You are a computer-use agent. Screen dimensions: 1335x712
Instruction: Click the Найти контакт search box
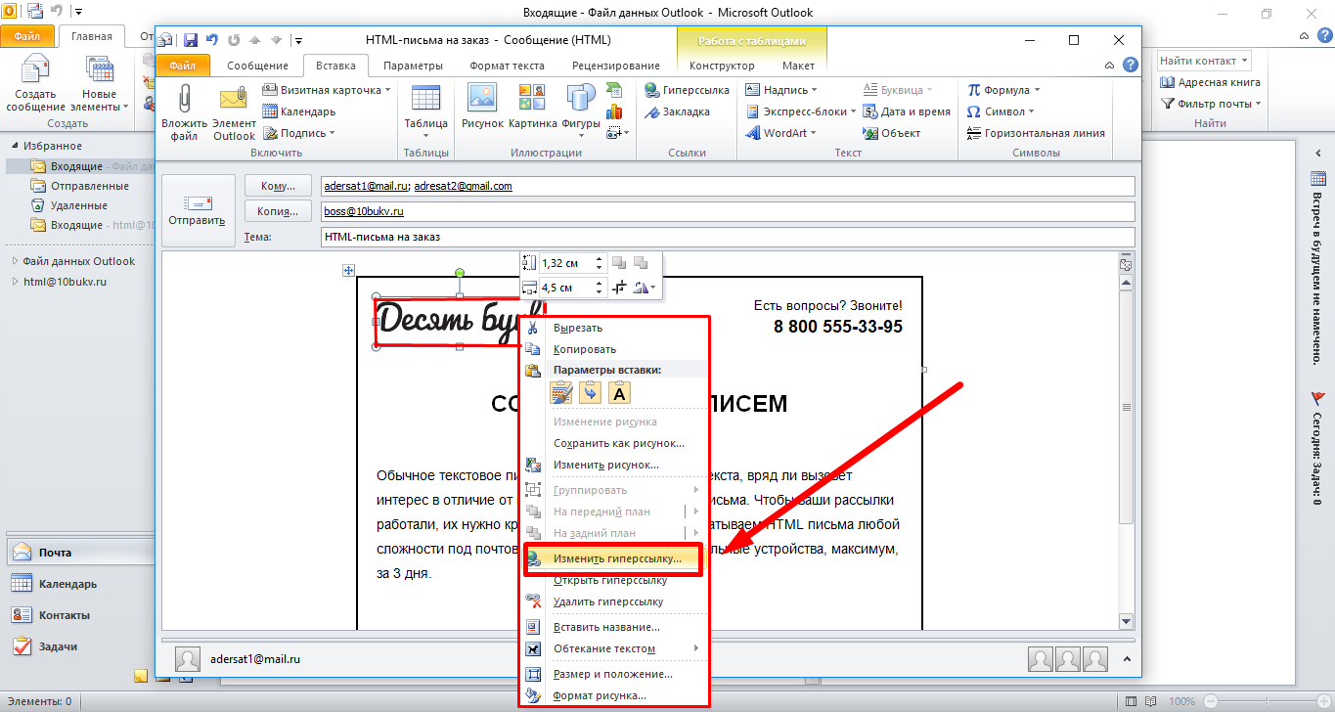(1205, 61)
